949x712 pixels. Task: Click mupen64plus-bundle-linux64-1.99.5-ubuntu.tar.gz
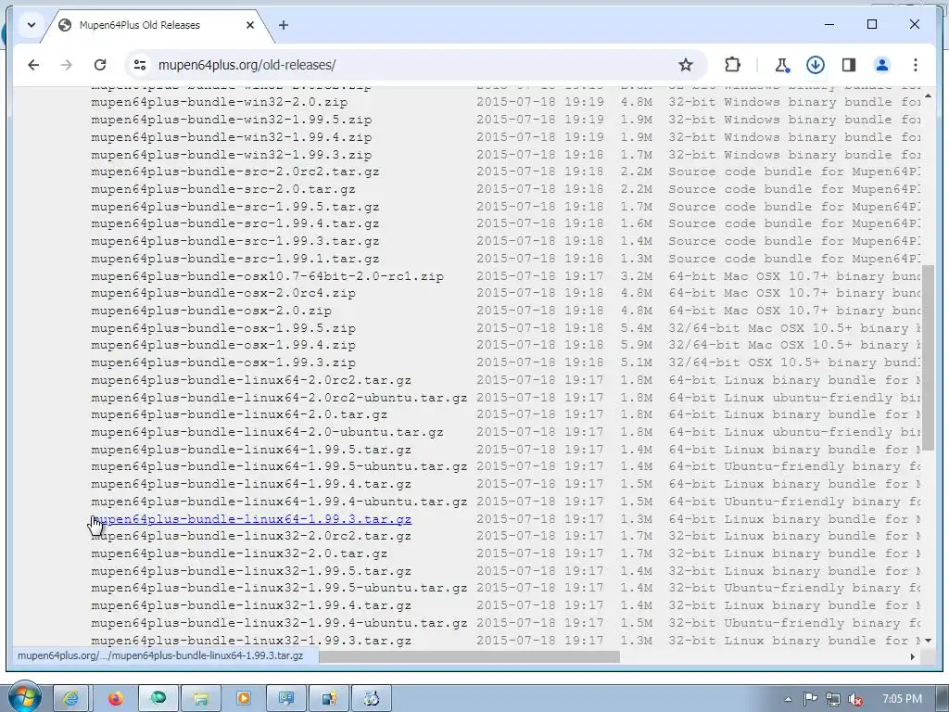pos(279,467)
